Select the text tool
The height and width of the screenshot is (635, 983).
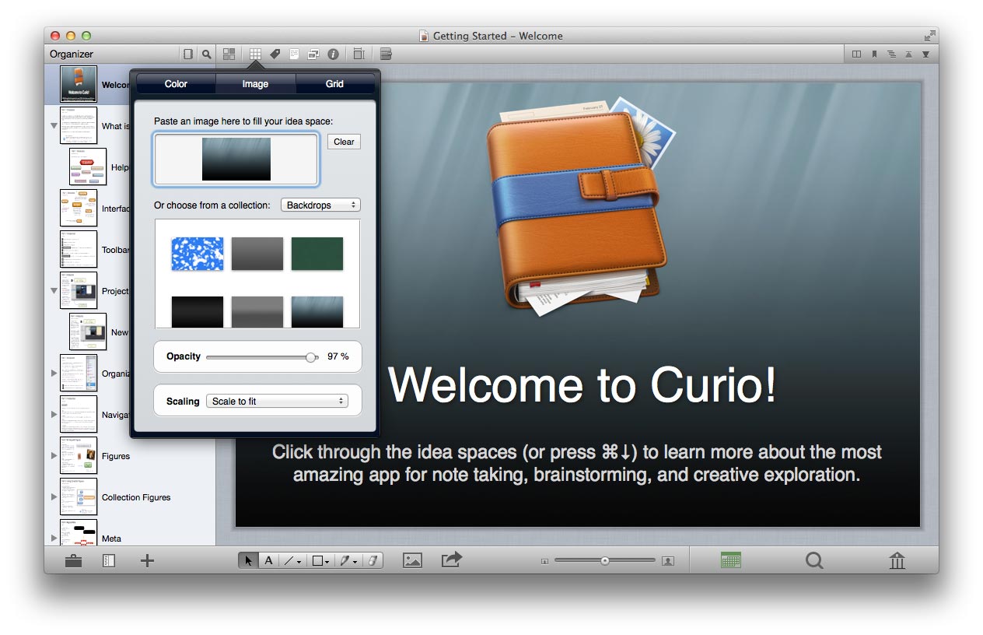[x=268, y=560]
